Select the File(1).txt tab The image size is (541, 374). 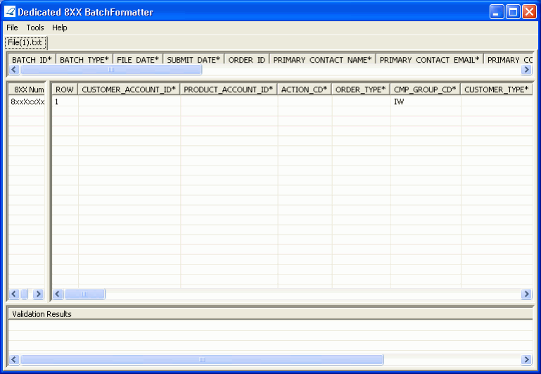pyautogui.click(x=25, y=42)
